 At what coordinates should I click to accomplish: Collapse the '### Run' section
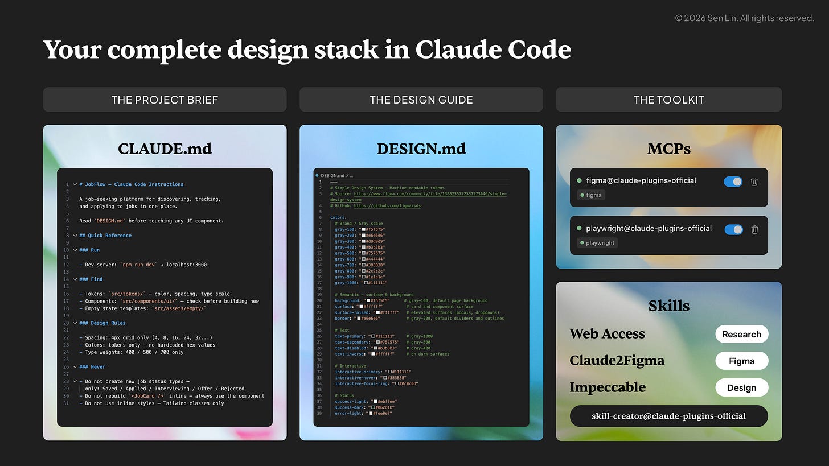(x=75, y=250)
